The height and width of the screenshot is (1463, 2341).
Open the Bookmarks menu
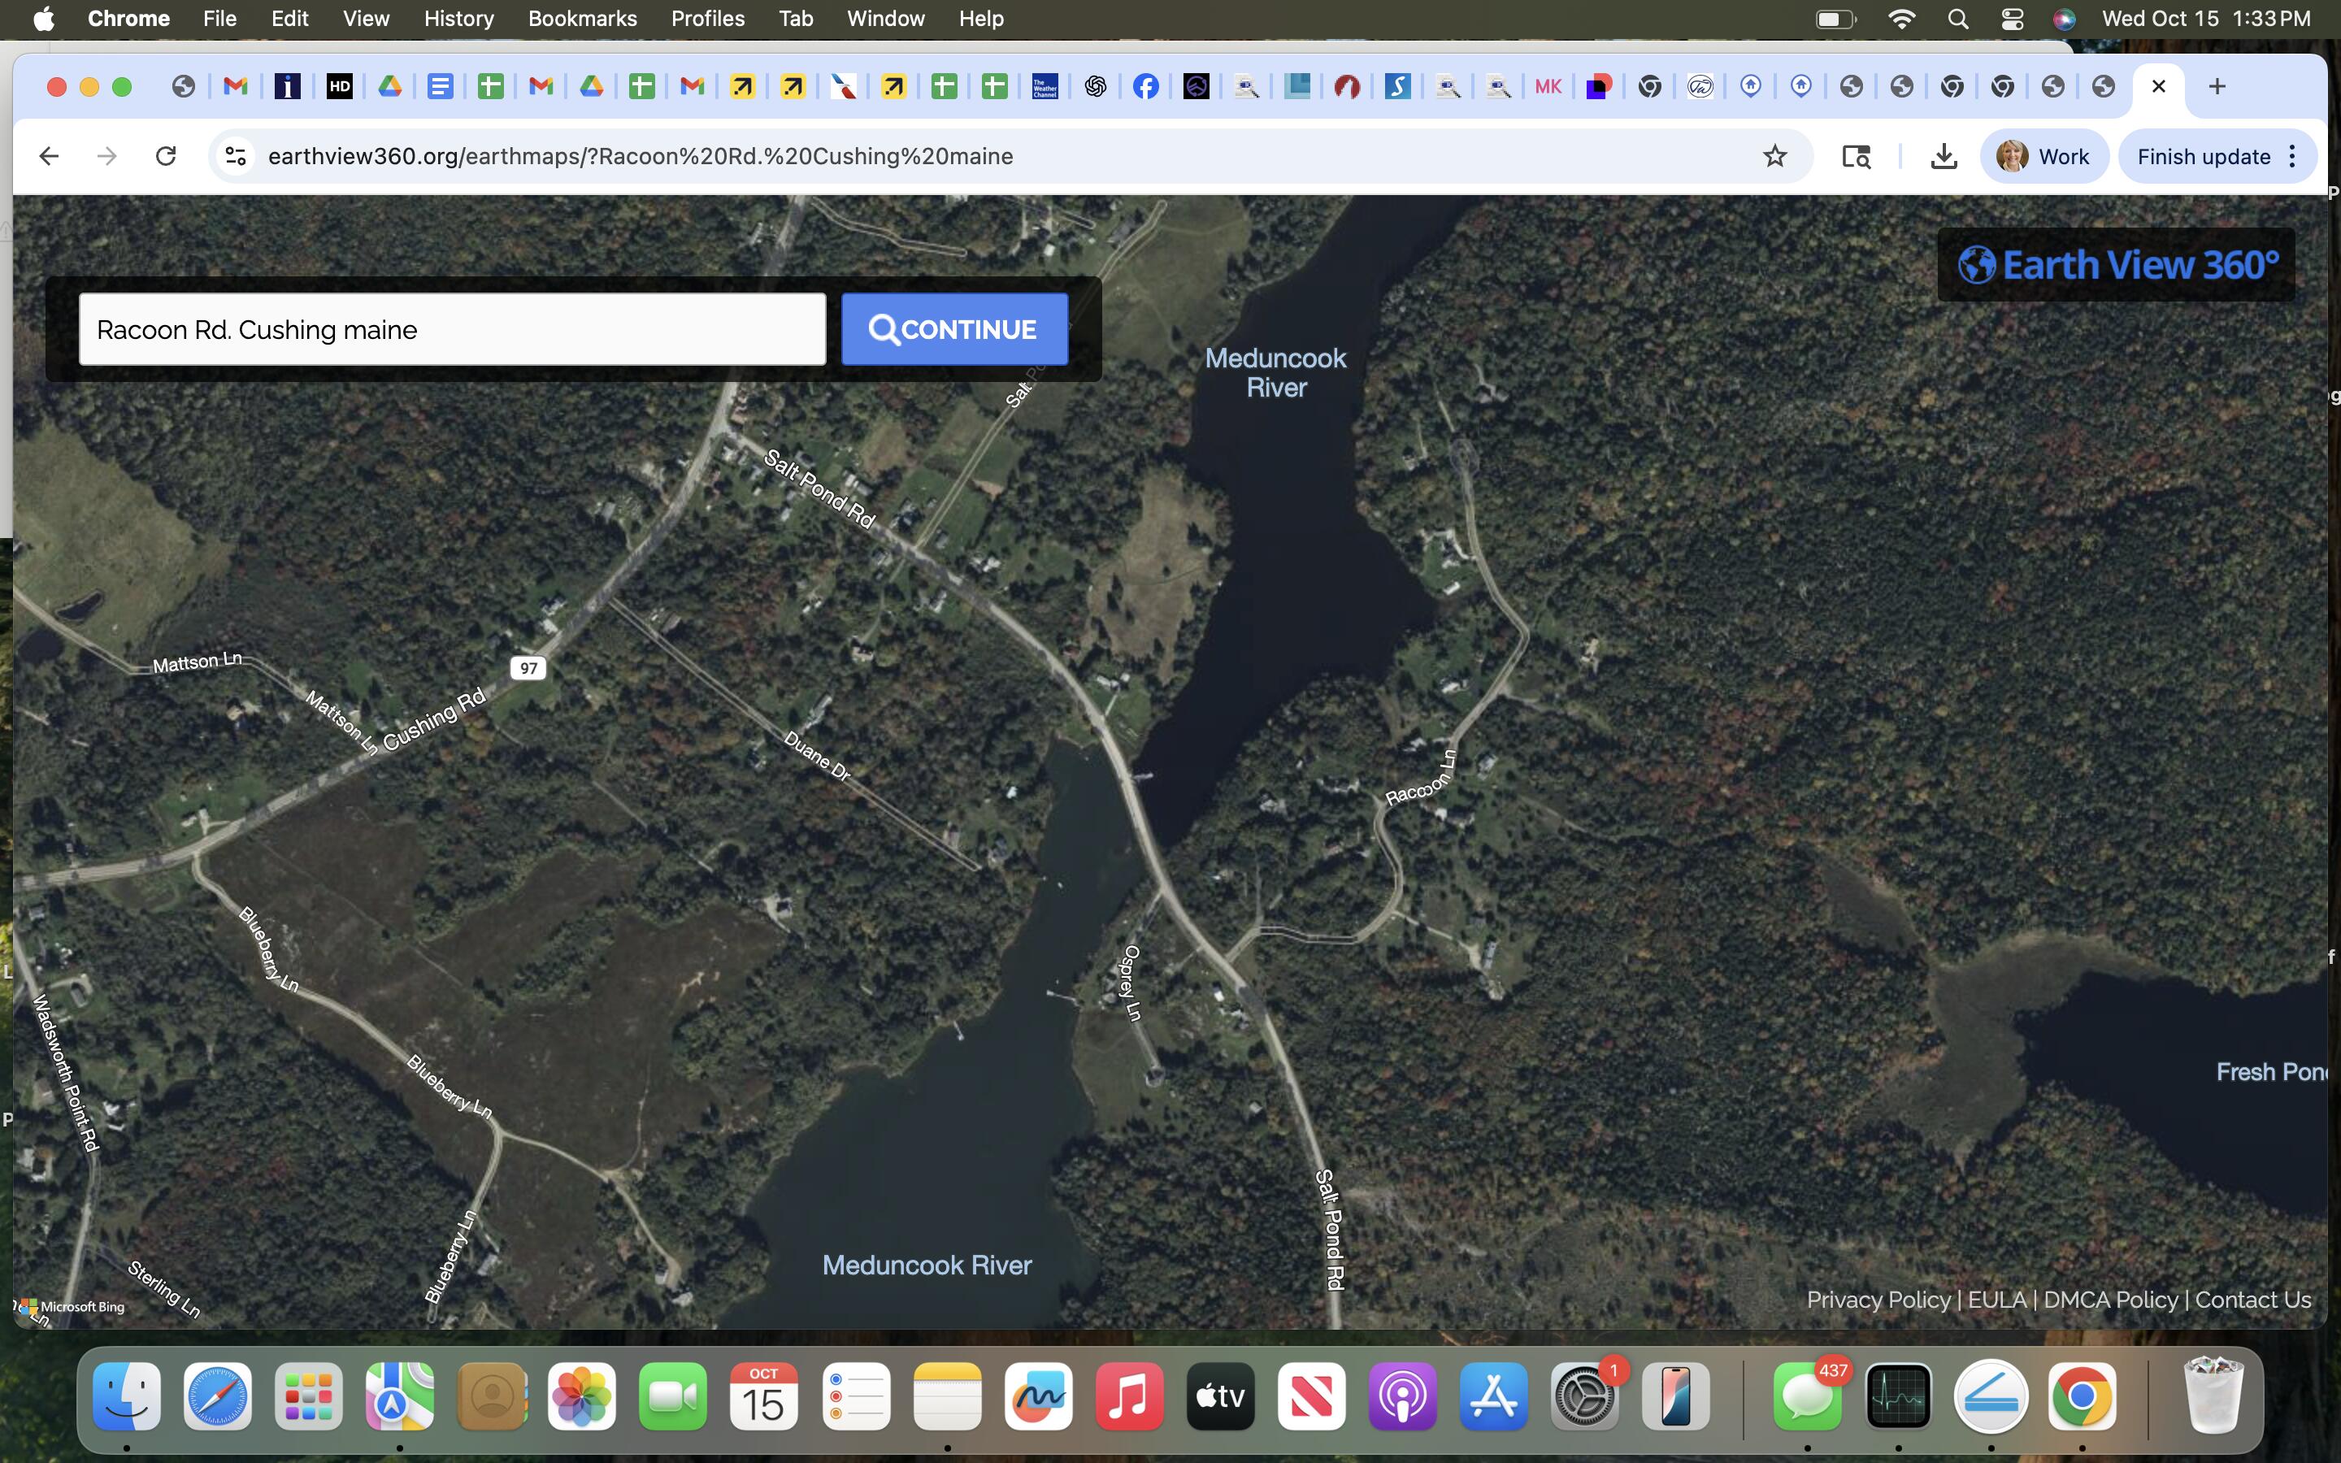pyautogui.click(x=582, y=19)
